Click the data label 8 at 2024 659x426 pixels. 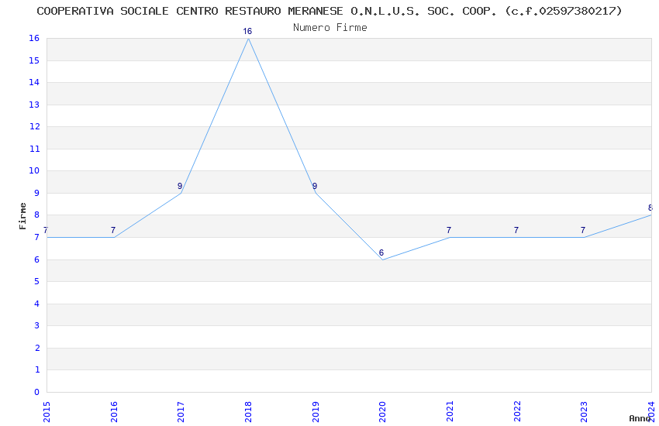point(650,208)
